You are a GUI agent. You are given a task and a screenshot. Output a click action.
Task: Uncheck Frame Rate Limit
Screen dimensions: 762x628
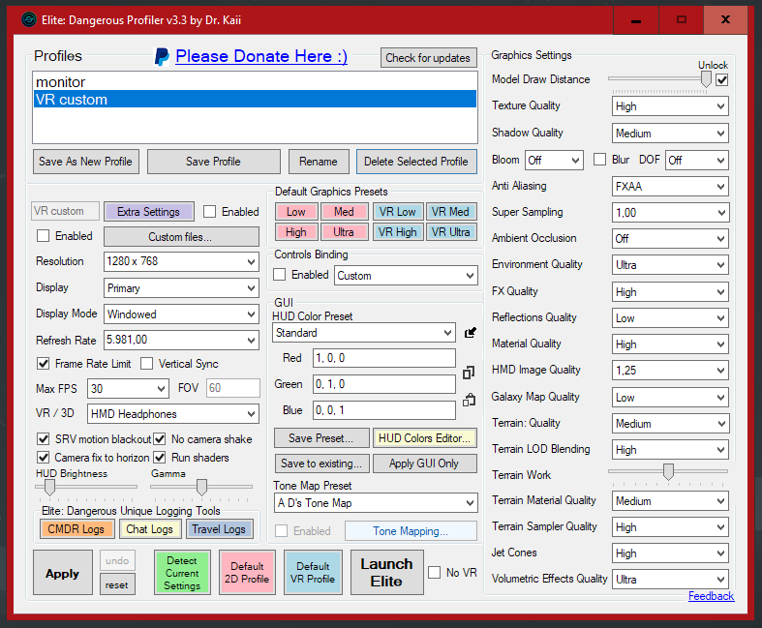tap(44, 363)
